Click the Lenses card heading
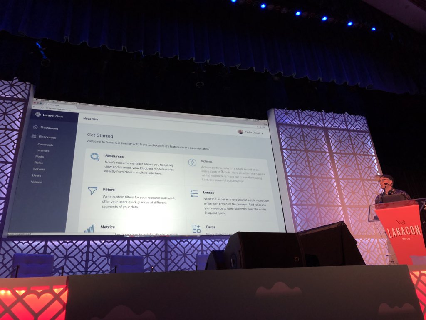Screen dimensions: 426x320 click(208, 192)
